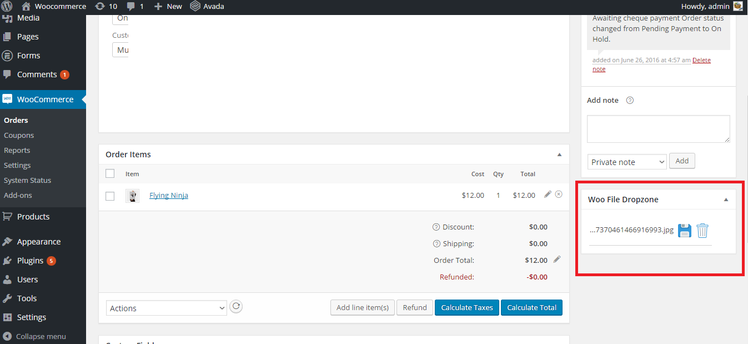Open the Add-ons submenu item
The height and width of the screenshot is (344, 748).
(18, 195)
